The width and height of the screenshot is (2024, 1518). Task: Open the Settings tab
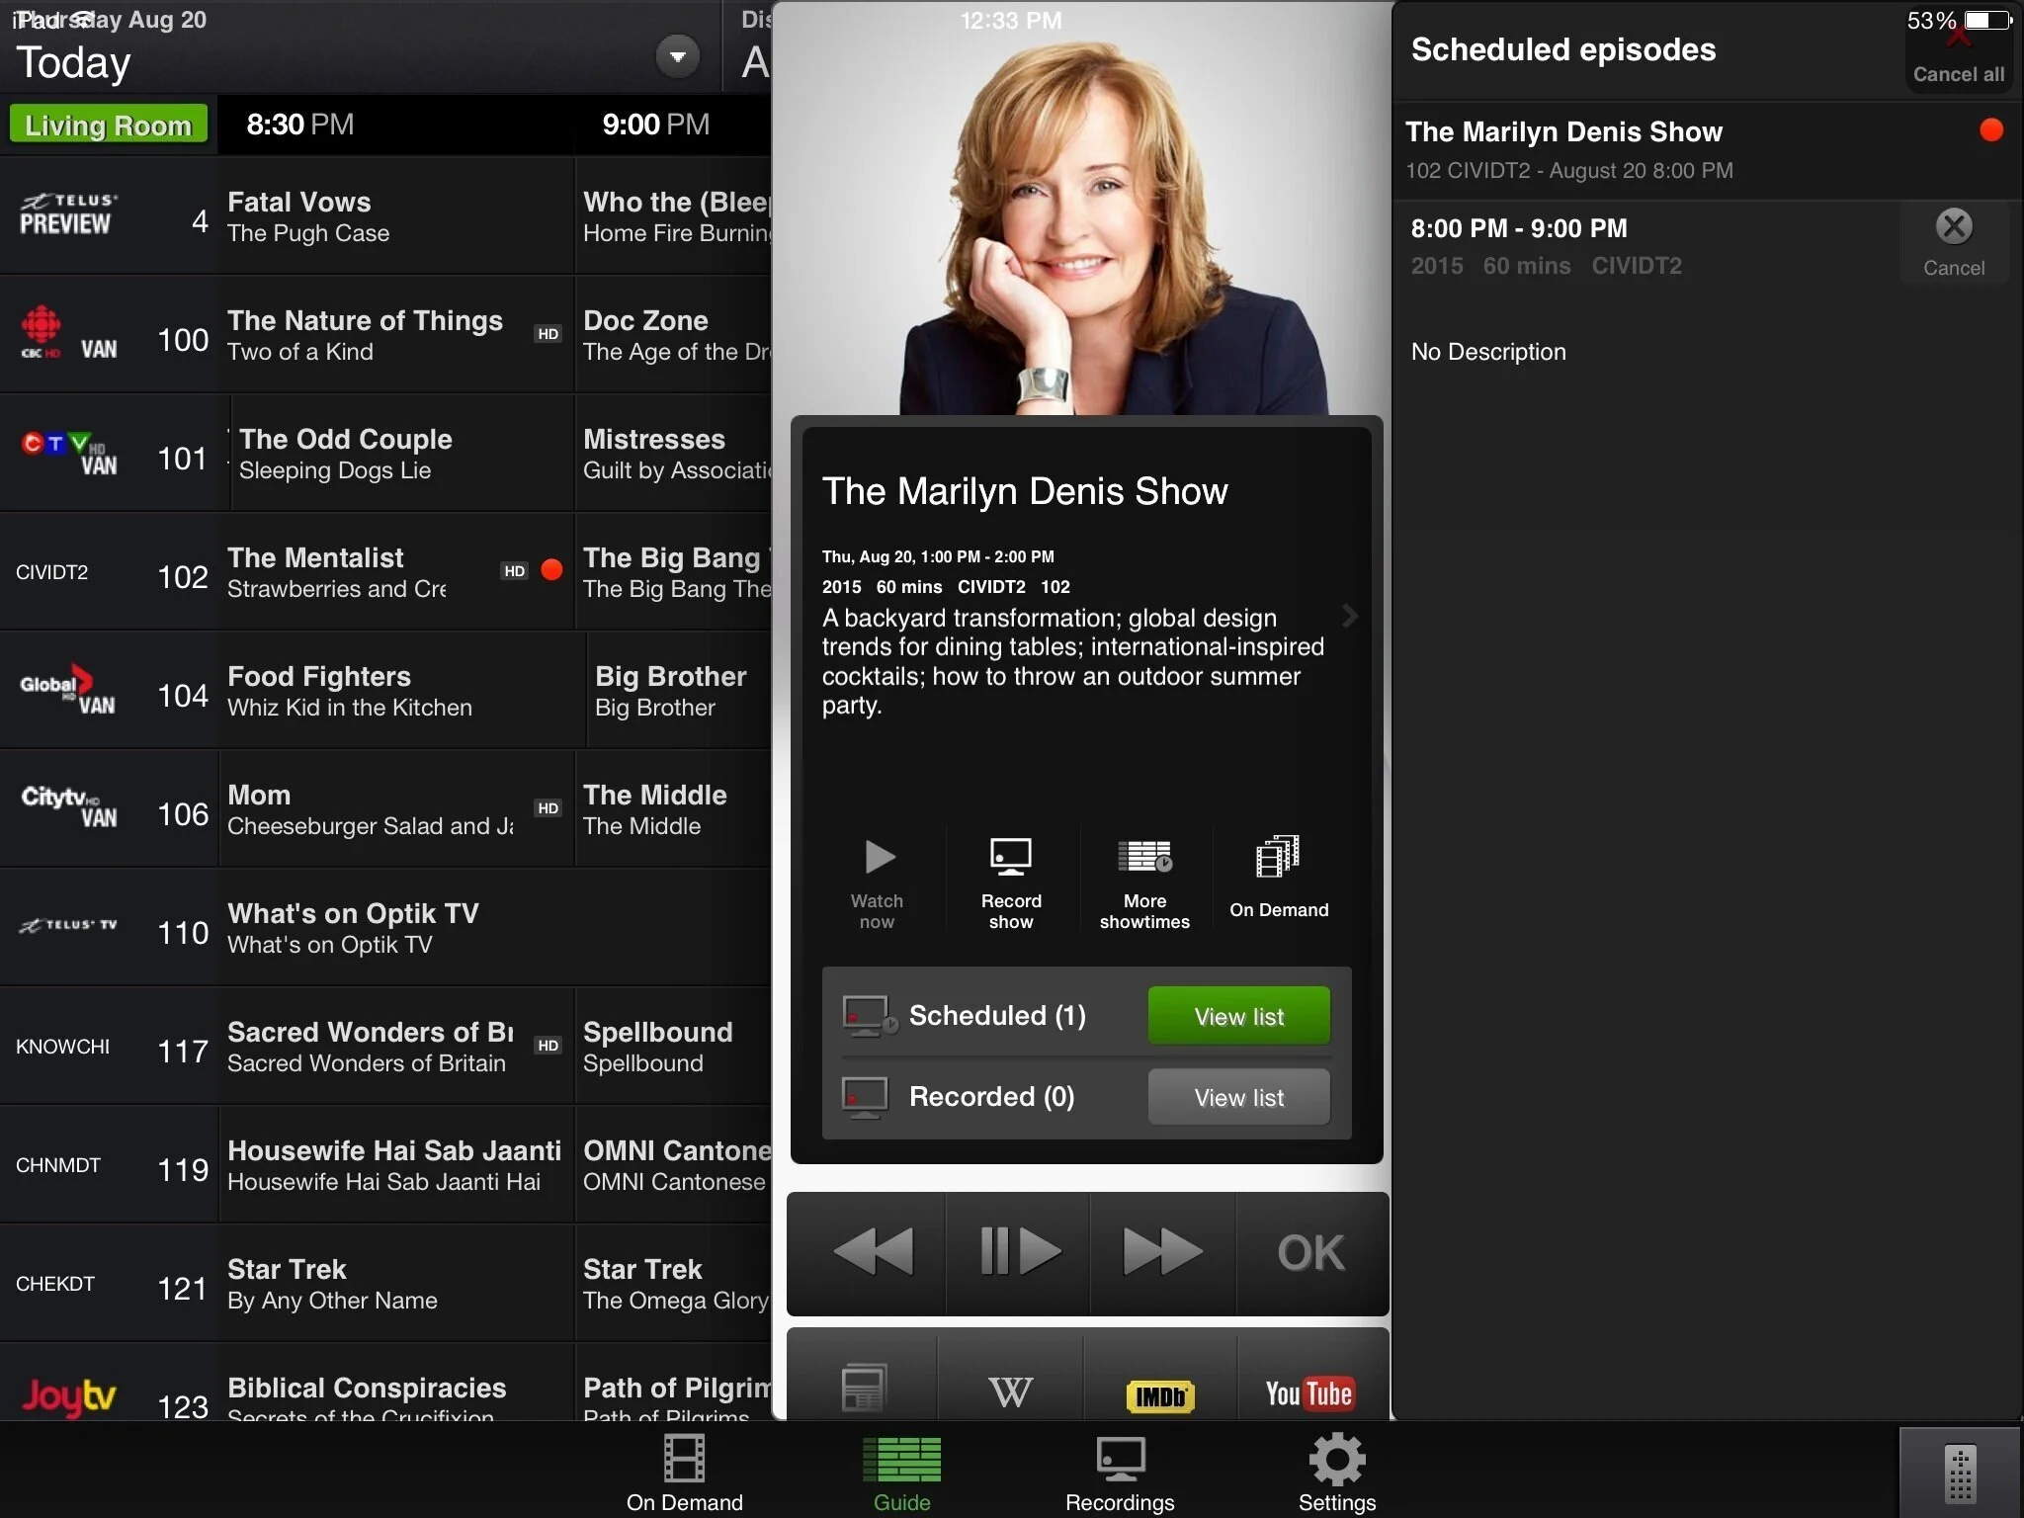(x=1336, y=1474)
